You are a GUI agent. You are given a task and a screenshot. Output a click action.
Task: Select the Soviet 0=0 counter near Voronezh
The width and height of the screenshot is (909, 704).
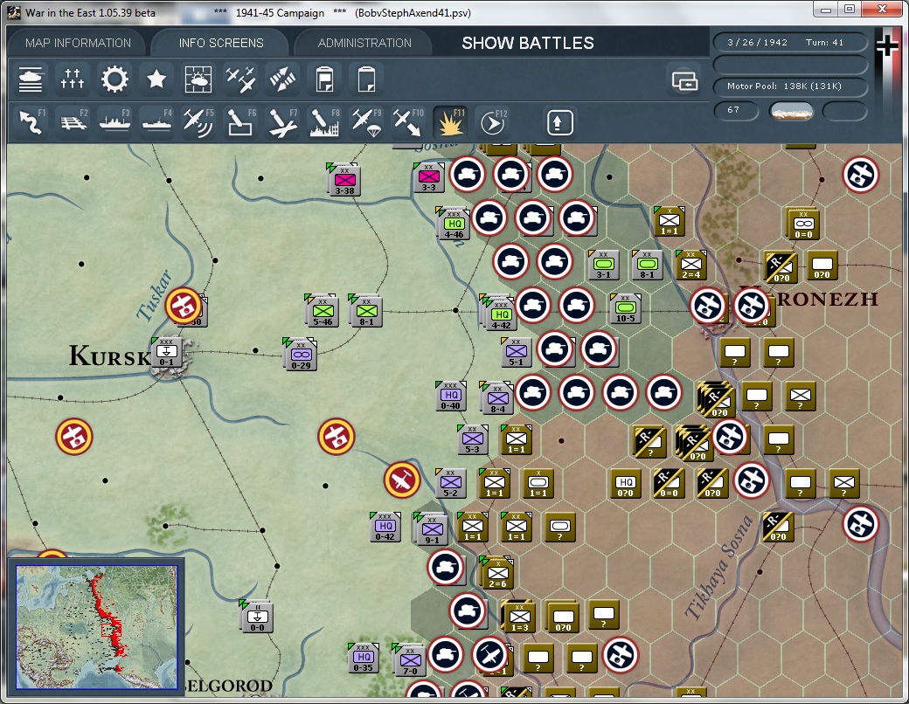coord(803,224)
